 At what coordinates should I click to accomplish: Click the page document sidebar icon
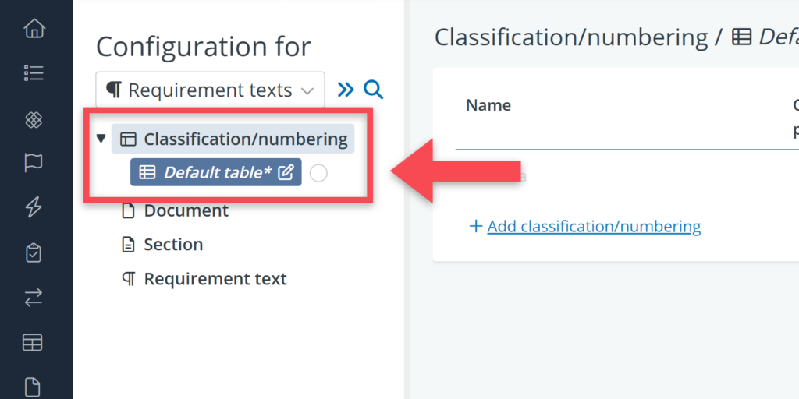click(34, 388)
